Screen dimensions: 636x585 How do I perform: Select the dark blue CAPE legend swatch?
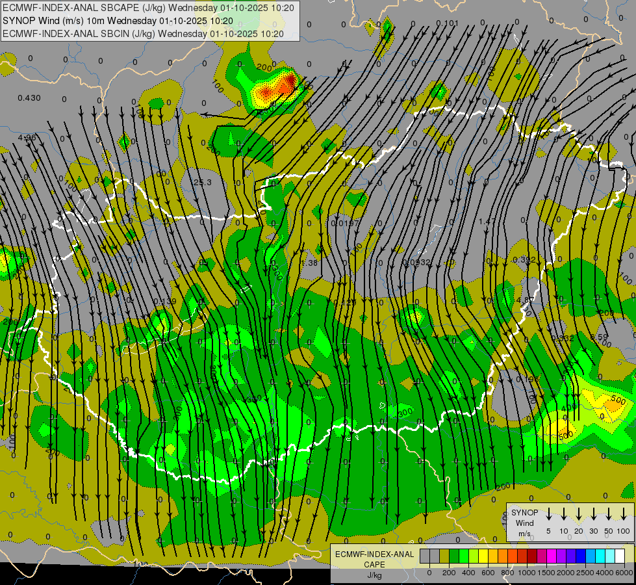pyautogui.click(x=581, y=556)
